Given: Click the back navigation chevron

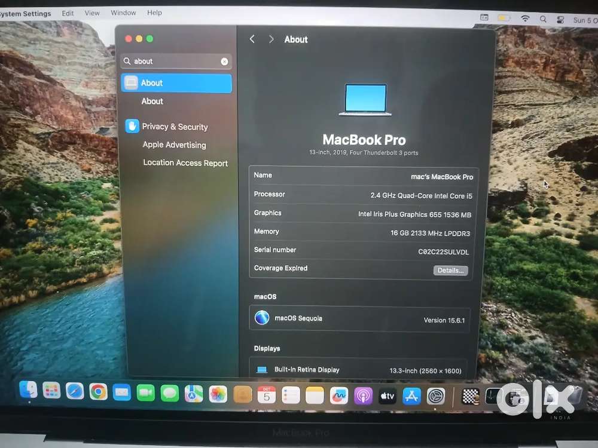Looking at the screenshot, I should coord(252,39).
